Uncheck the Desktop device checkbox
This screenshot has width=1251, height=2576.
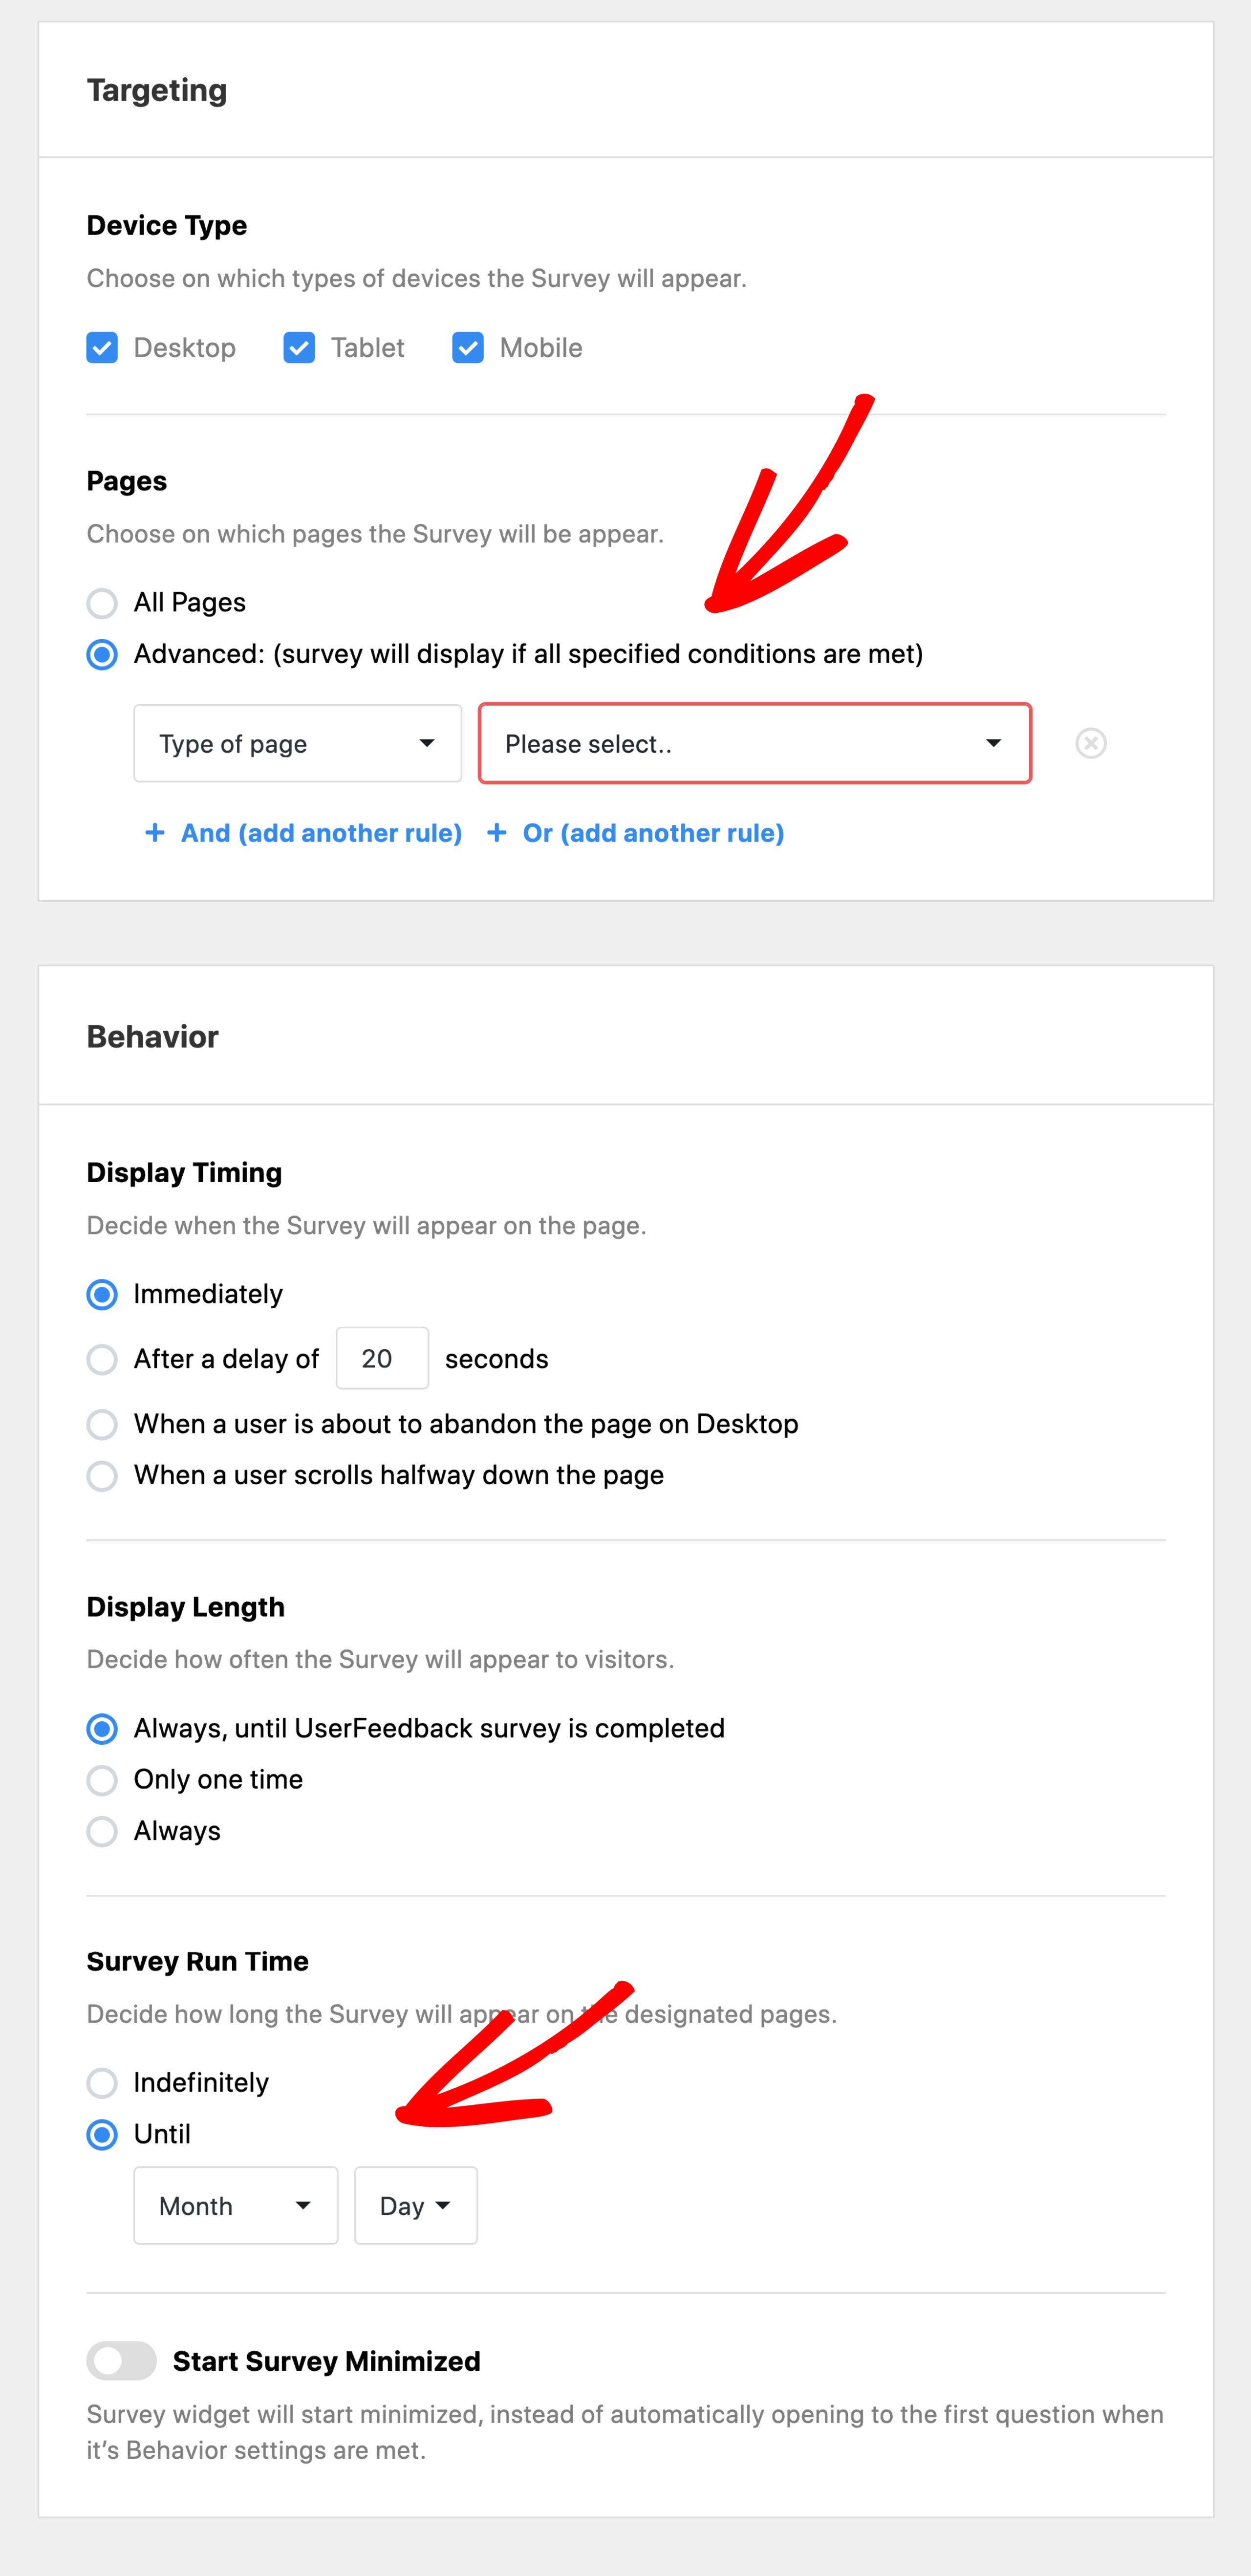[102, 347]
